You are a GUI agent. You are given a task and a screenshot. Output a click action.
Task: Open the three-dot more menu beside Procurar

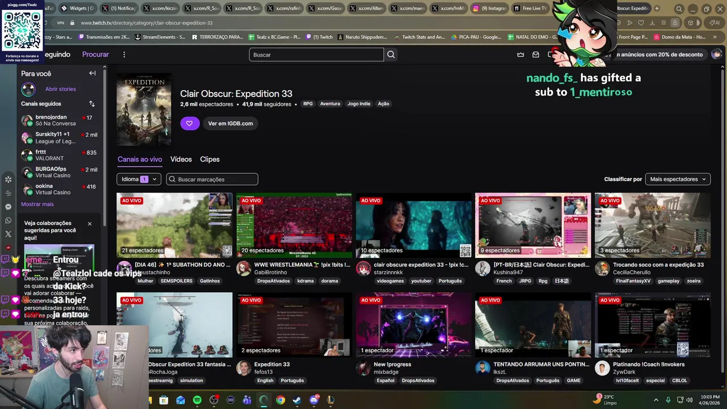tap(124, 55)
